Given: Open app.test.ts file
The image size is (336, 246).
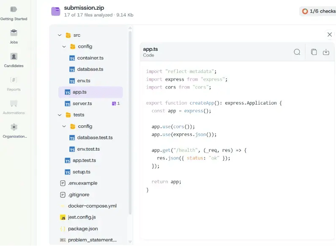Looking at the screenshot, I should [84, 160].
